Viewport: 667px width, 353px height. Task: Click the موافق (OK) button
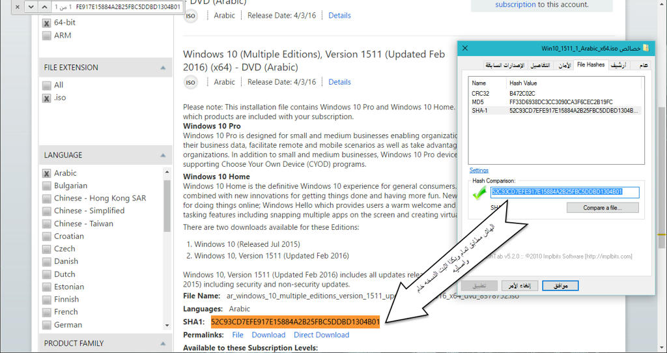pos(560,285)
